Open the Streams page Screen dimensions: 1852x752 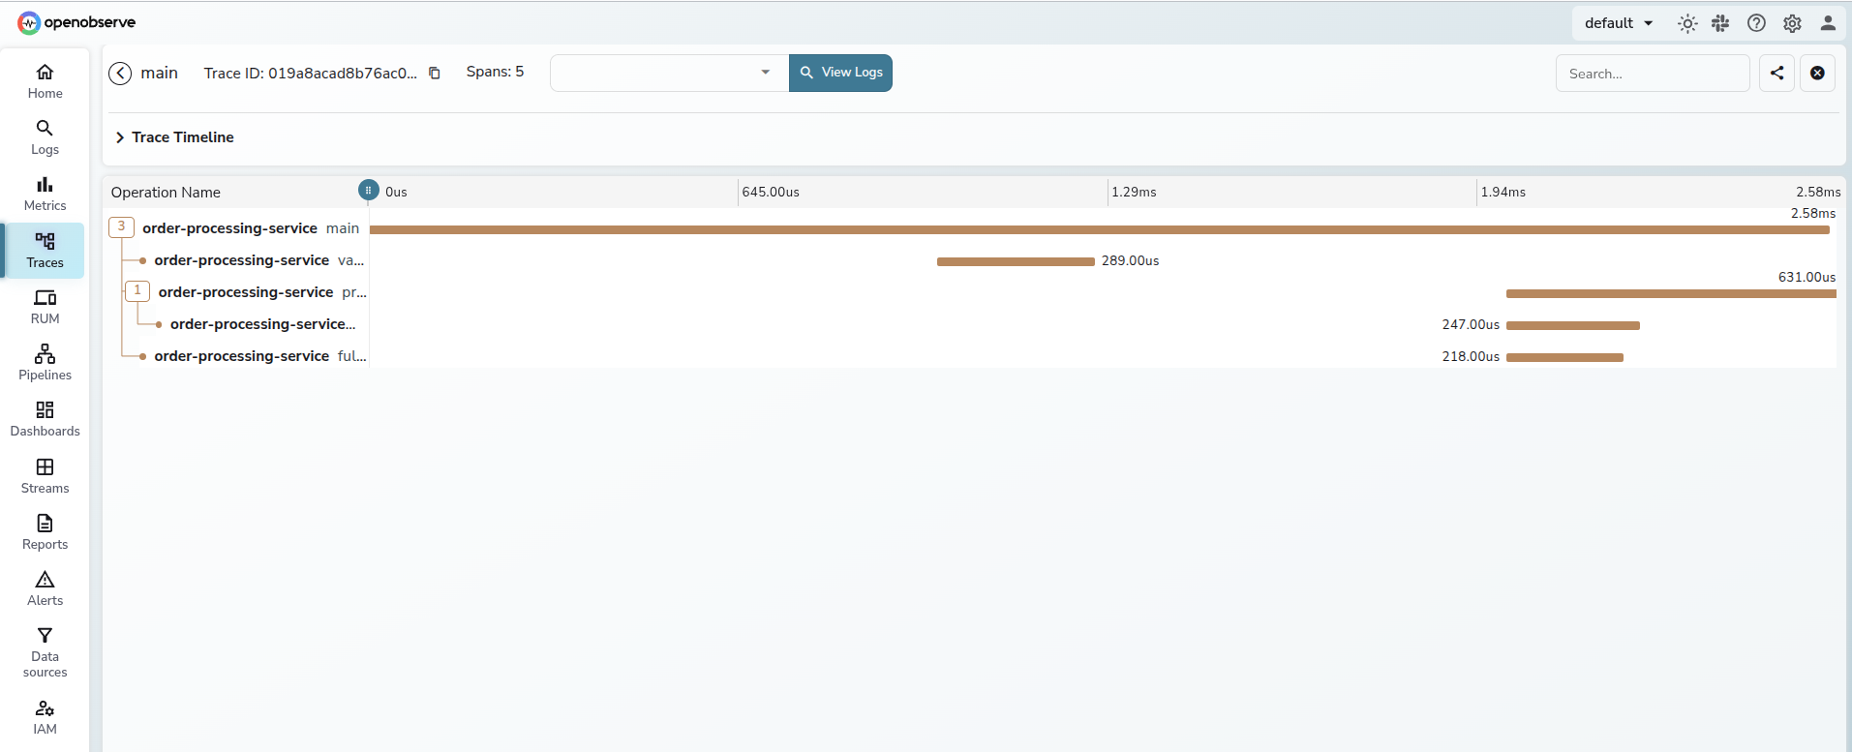45,476
